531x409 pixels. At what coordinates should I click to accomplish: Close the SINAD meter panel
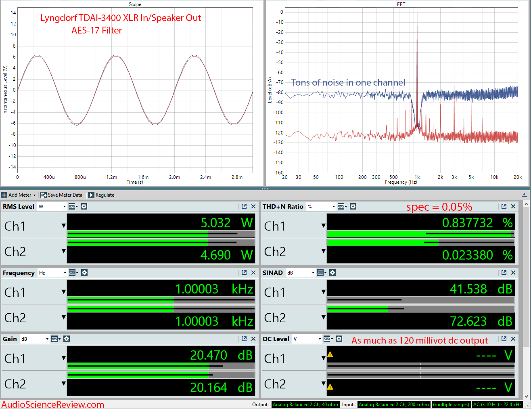pyautogui.click(x=513, y=273)
